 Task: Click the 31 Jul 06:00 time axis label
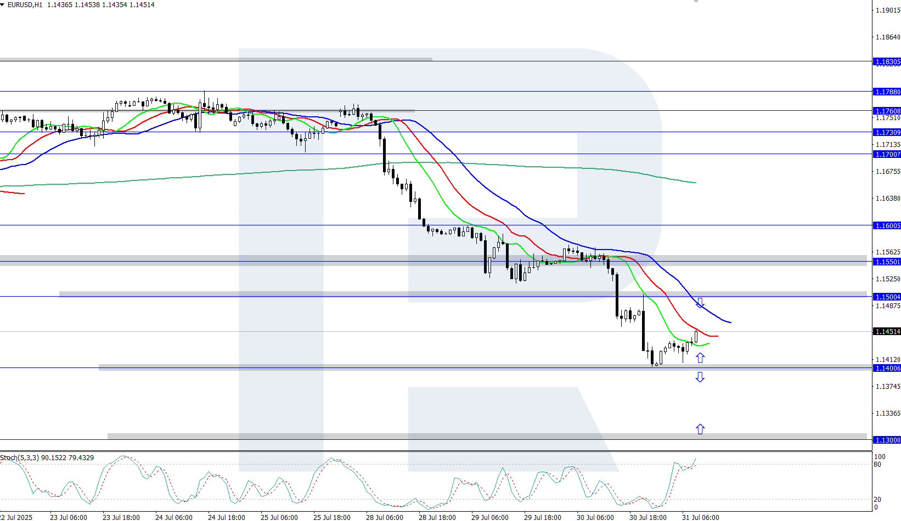point(701,517)
